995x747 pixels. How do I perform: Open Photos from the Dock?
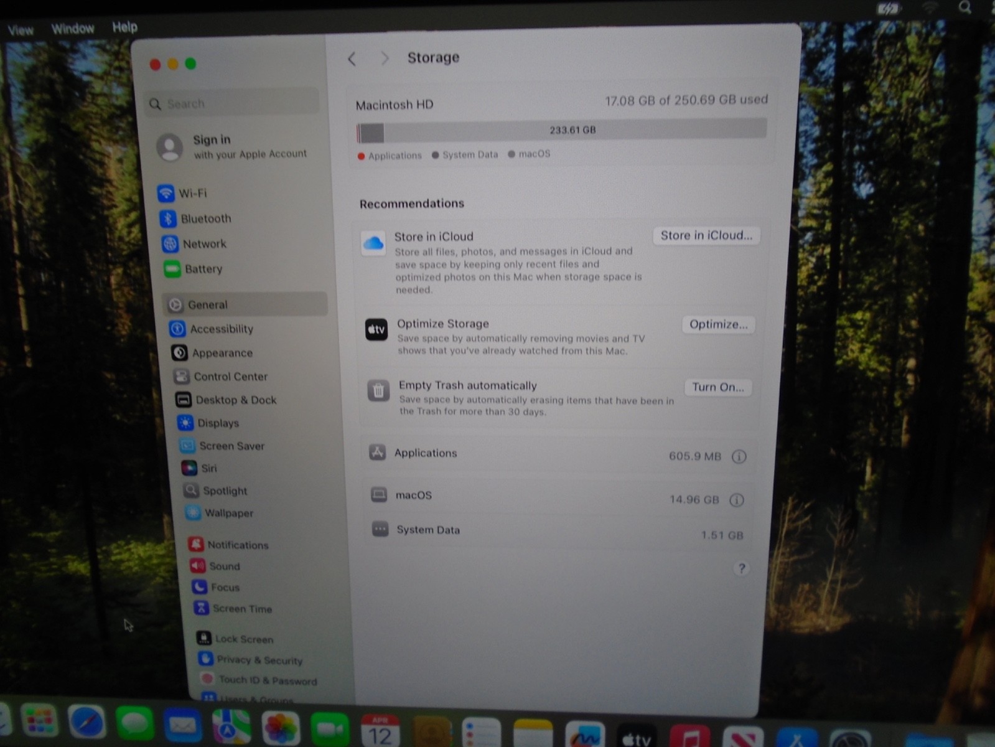(x=281, y=728)
